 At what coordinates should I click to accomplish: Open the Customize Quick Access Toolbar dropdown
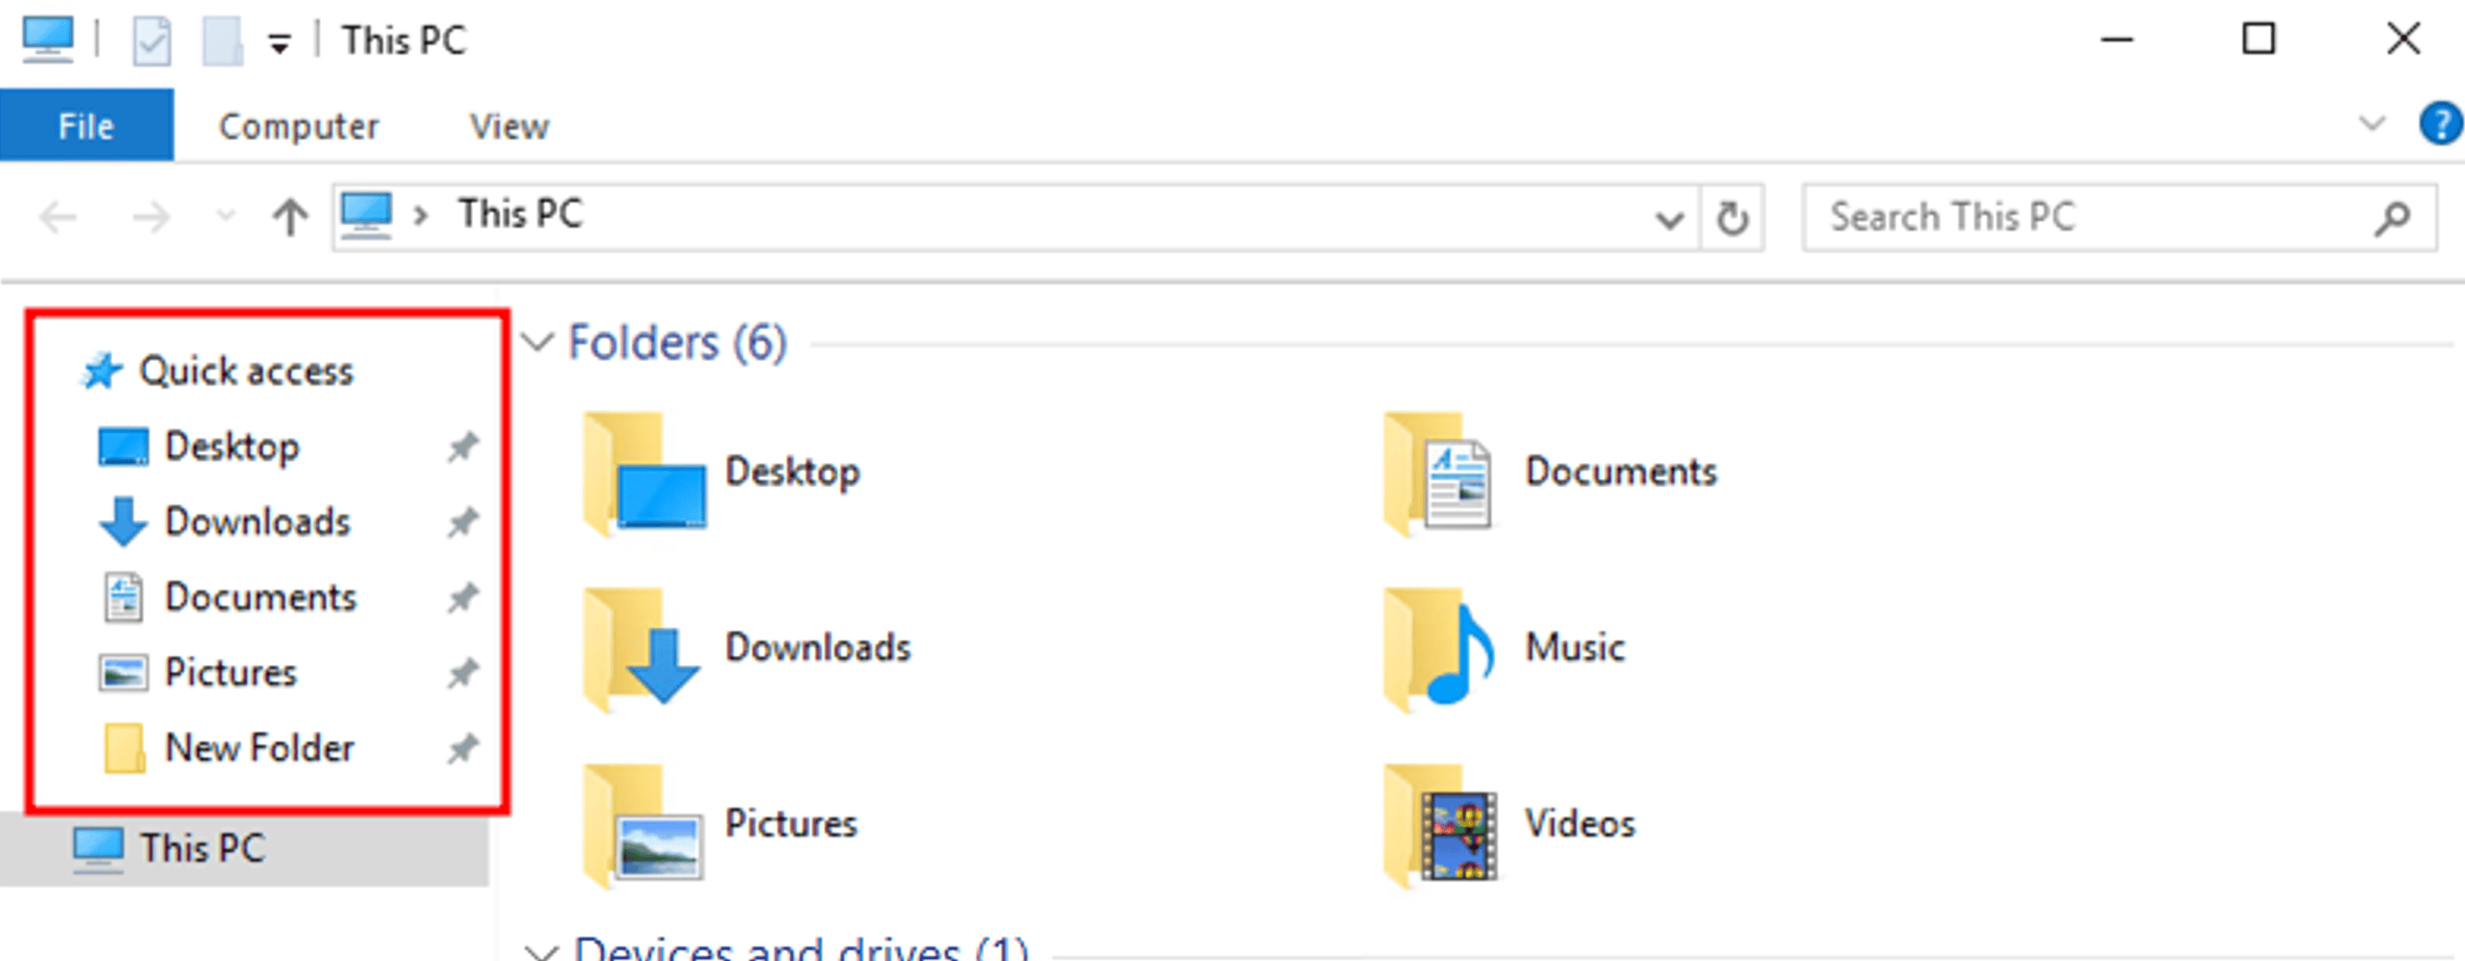click(x=279, y=44)
